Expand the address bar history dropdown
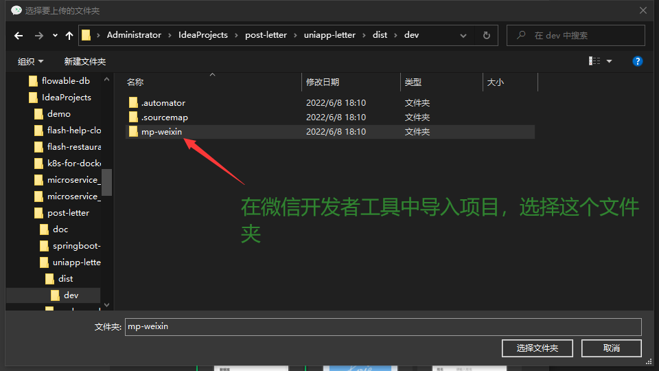Image resolution: width=659 pixels, height=371 pixels. (x=465, y=36)
